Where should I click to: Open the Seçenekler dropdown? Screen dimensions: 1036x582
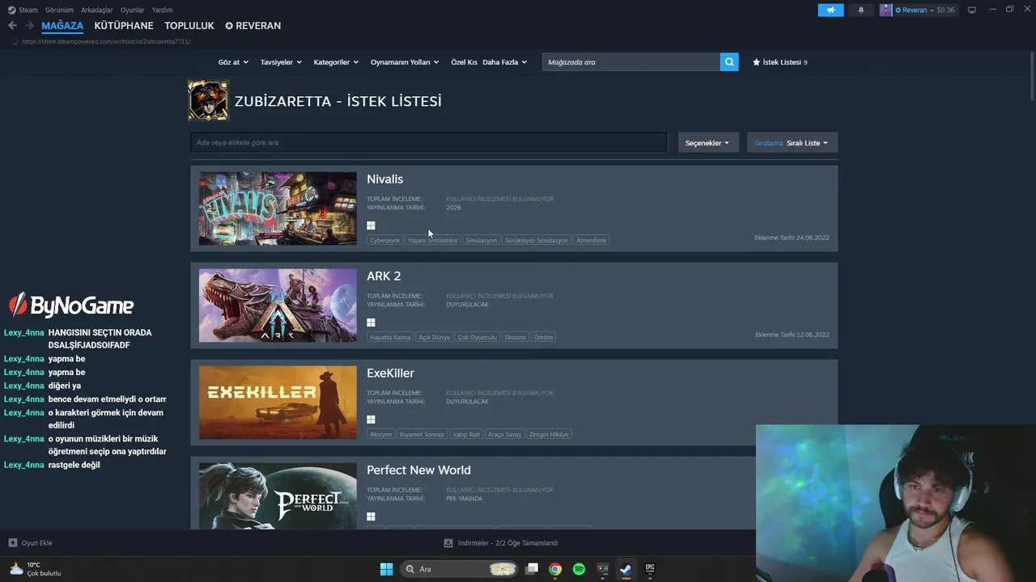707,142
